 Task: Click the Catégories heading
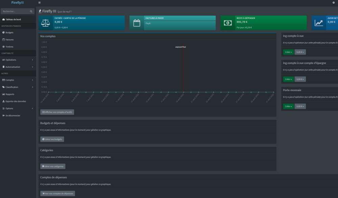(47, 150)
